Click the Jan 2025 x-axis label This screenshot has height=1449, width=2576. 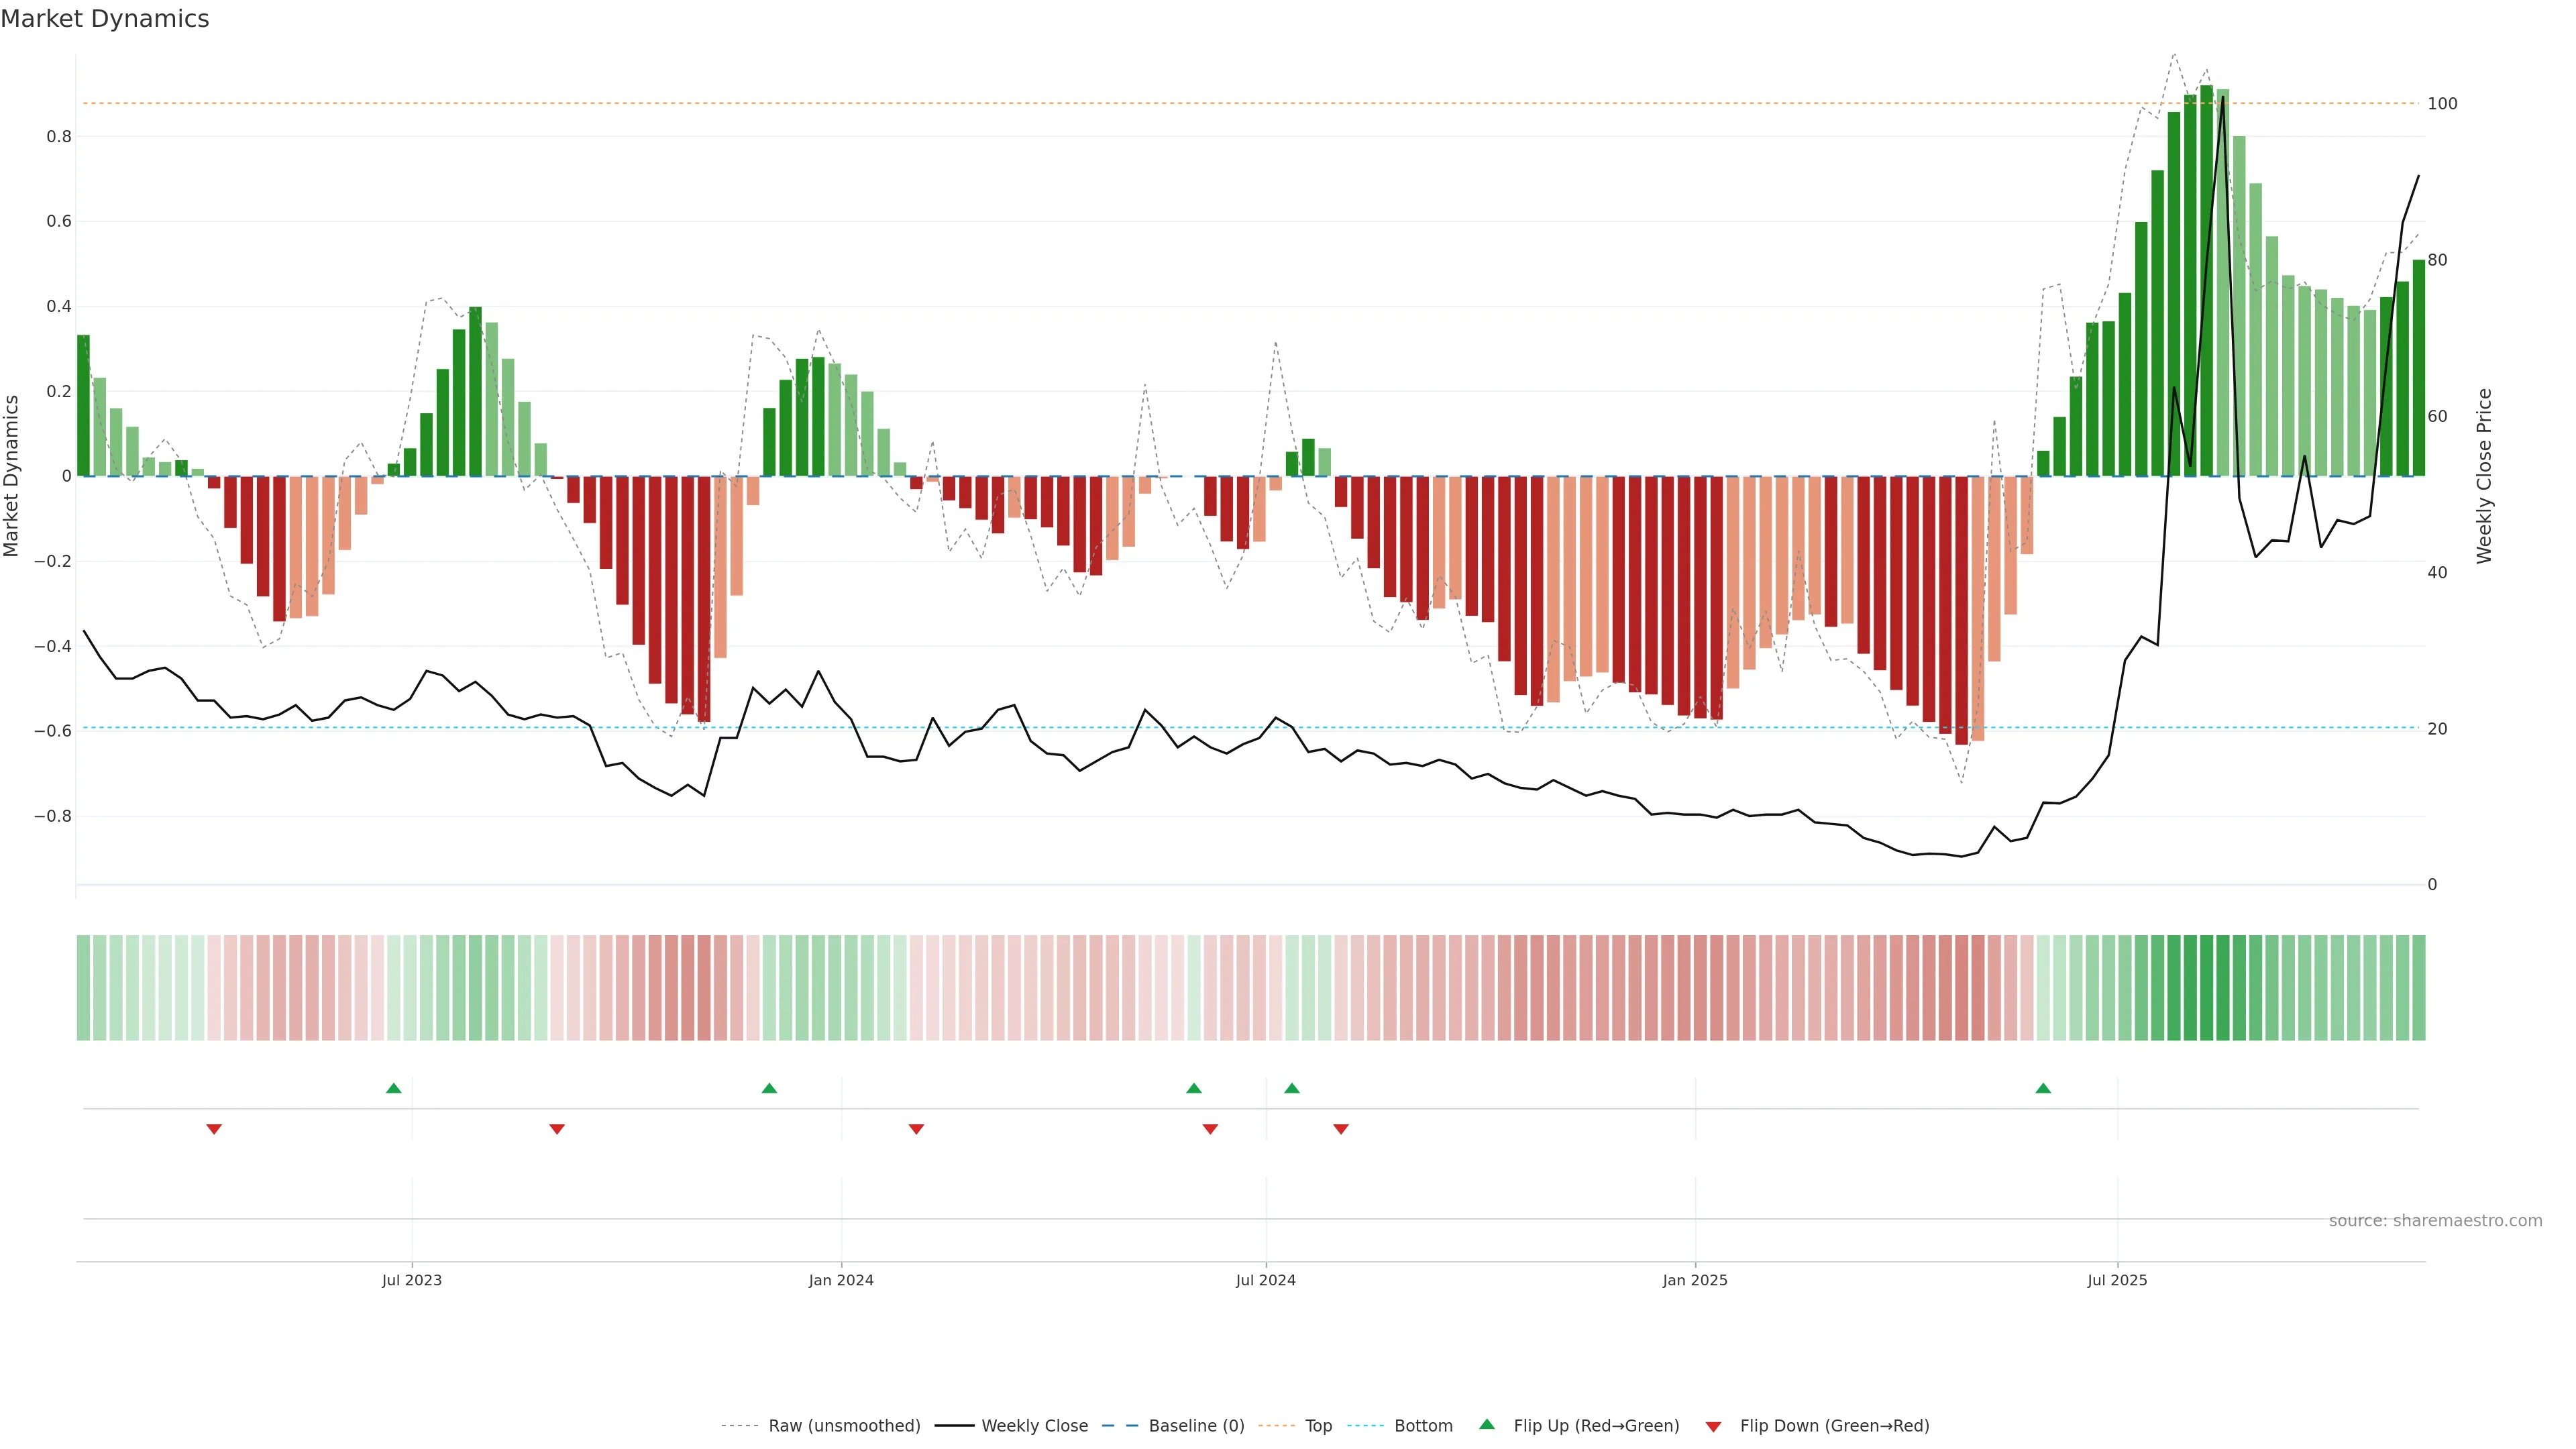[1694, 1280]
